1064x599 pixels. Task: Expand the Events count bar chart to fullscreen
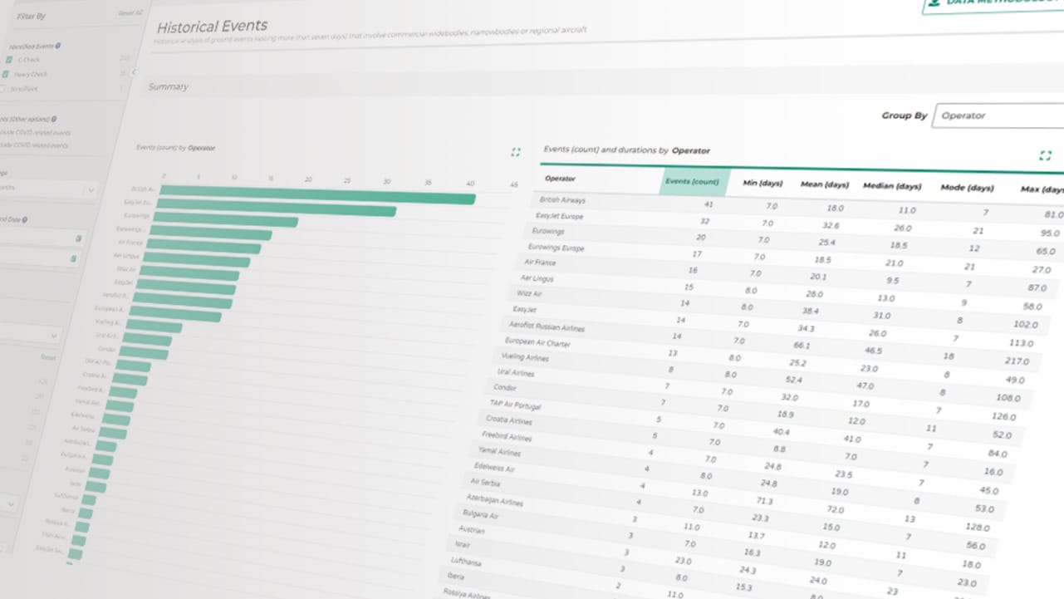[x=515, y=152]
